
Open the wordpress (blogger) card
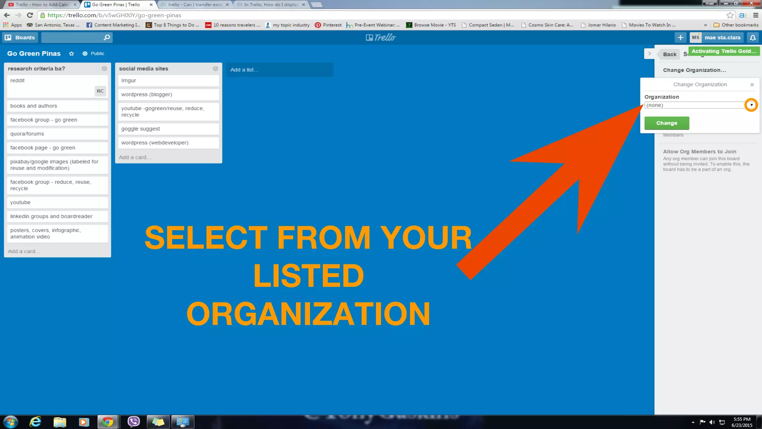(169, 95)
